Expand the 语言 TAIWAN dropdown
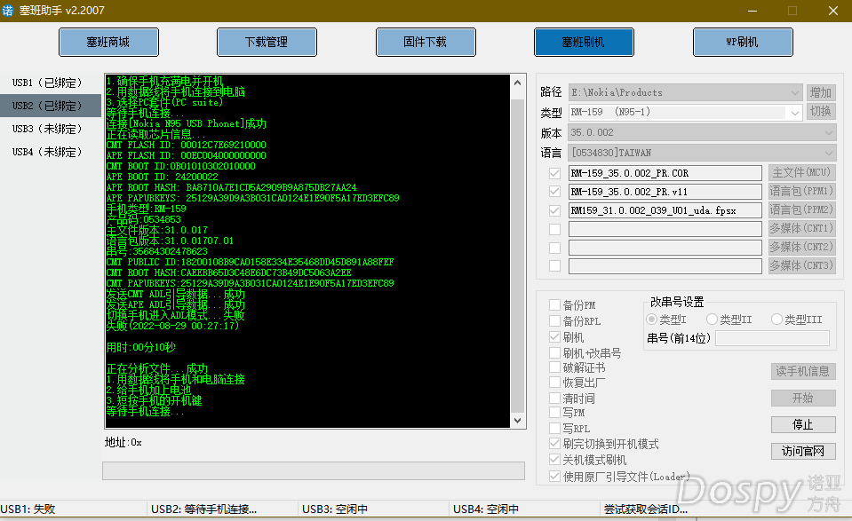The height and width of the screenshot is (521, 852). click(829, 153)
